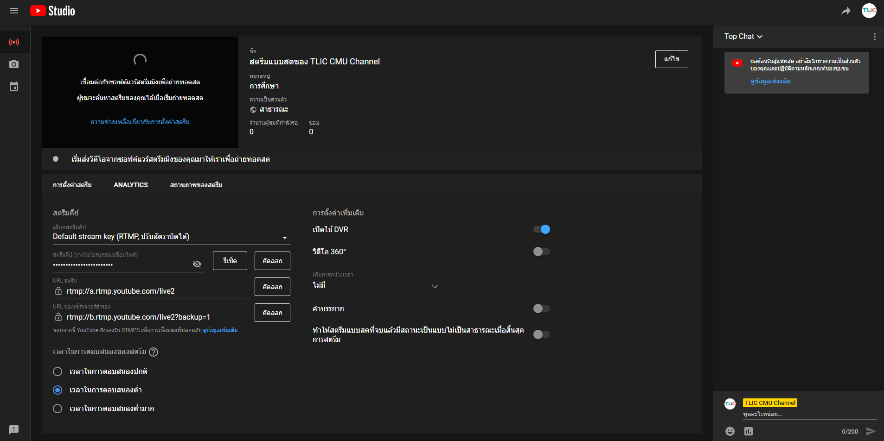884x441 pixels.
Task: Enable the closed captions toggle
Action: [x=542, y=309]
